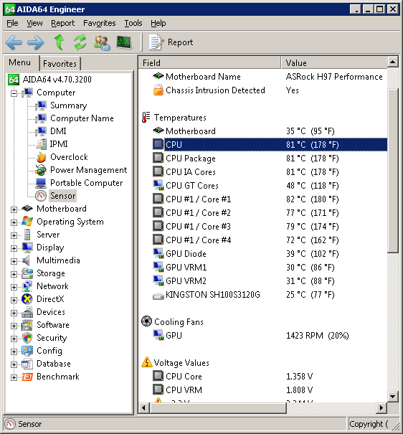This screenshot has height=434, width=403.
Task: Switch to the Favorites tab
Action: pyautogui.click(x=60, y=64)
